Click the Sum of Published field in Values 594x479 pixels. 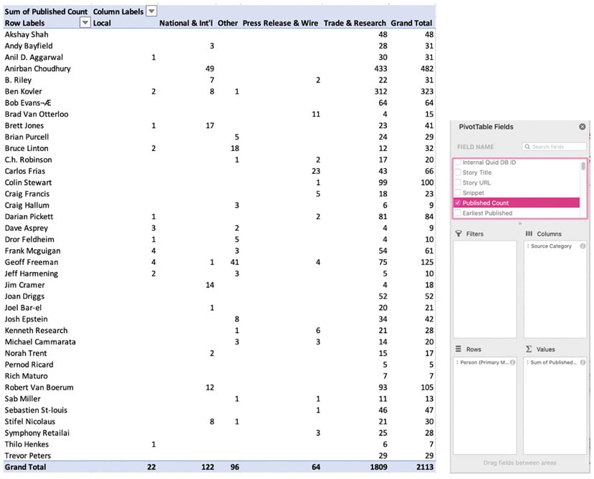552,362
